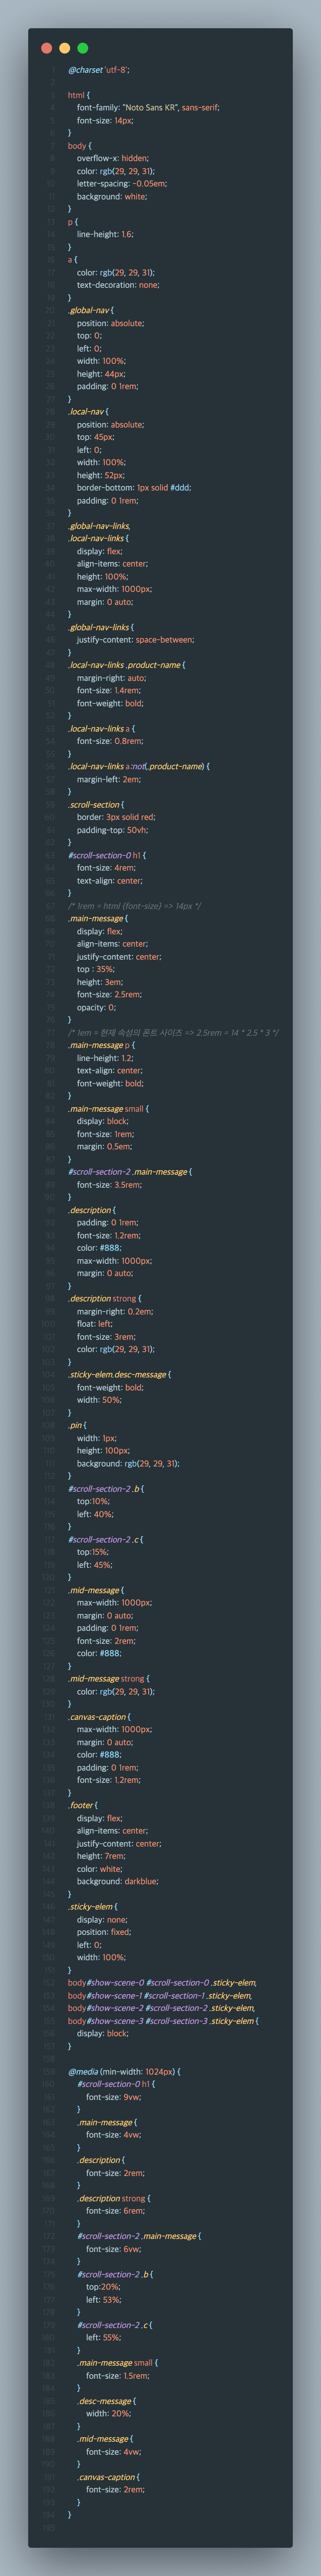Click the overflow-x: hidden declaration

tap(112, 158)
